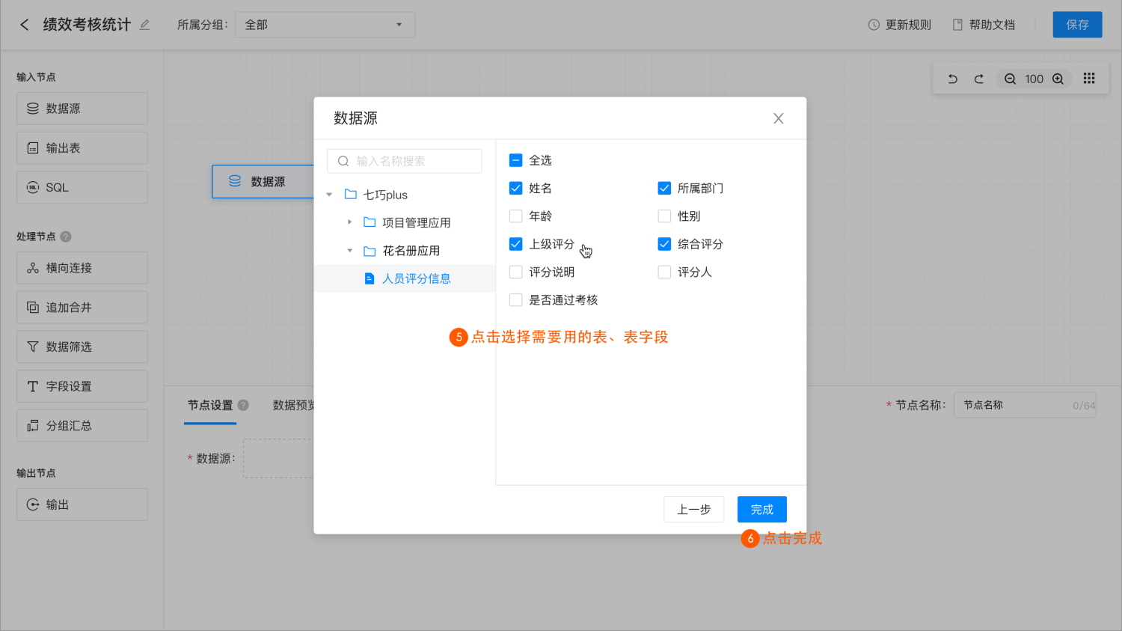Select the 字段设置 node
The height and width of the screenshot is (631, 1122).
pos(82,386)
